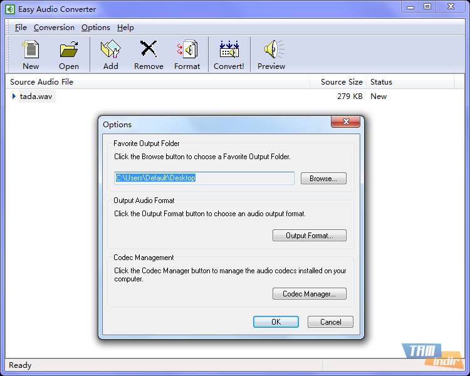Click the Open folder toolbar icon
Image resolution: width=470 pixels, height=376 pixels.
(x=68, y=50)
